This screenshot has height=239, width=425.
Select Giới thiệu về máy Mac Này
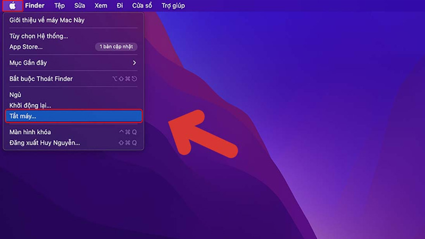click(73, 20)
